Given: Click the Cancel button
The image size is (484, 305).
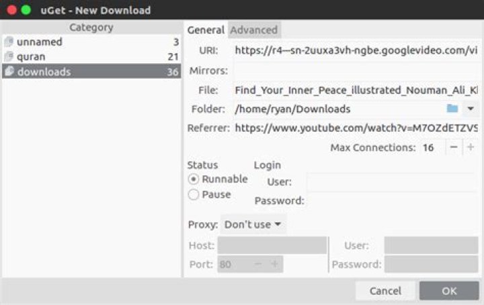Looking at the screenshot, I should 385,291.
